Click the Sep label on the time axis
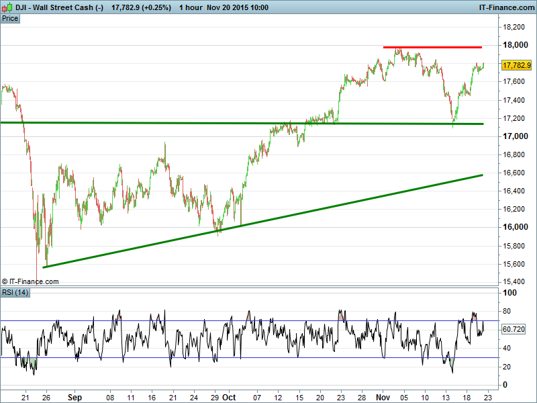Image resolution: width=537 pixels, height=403 pixels. click(x=74, y=397)
